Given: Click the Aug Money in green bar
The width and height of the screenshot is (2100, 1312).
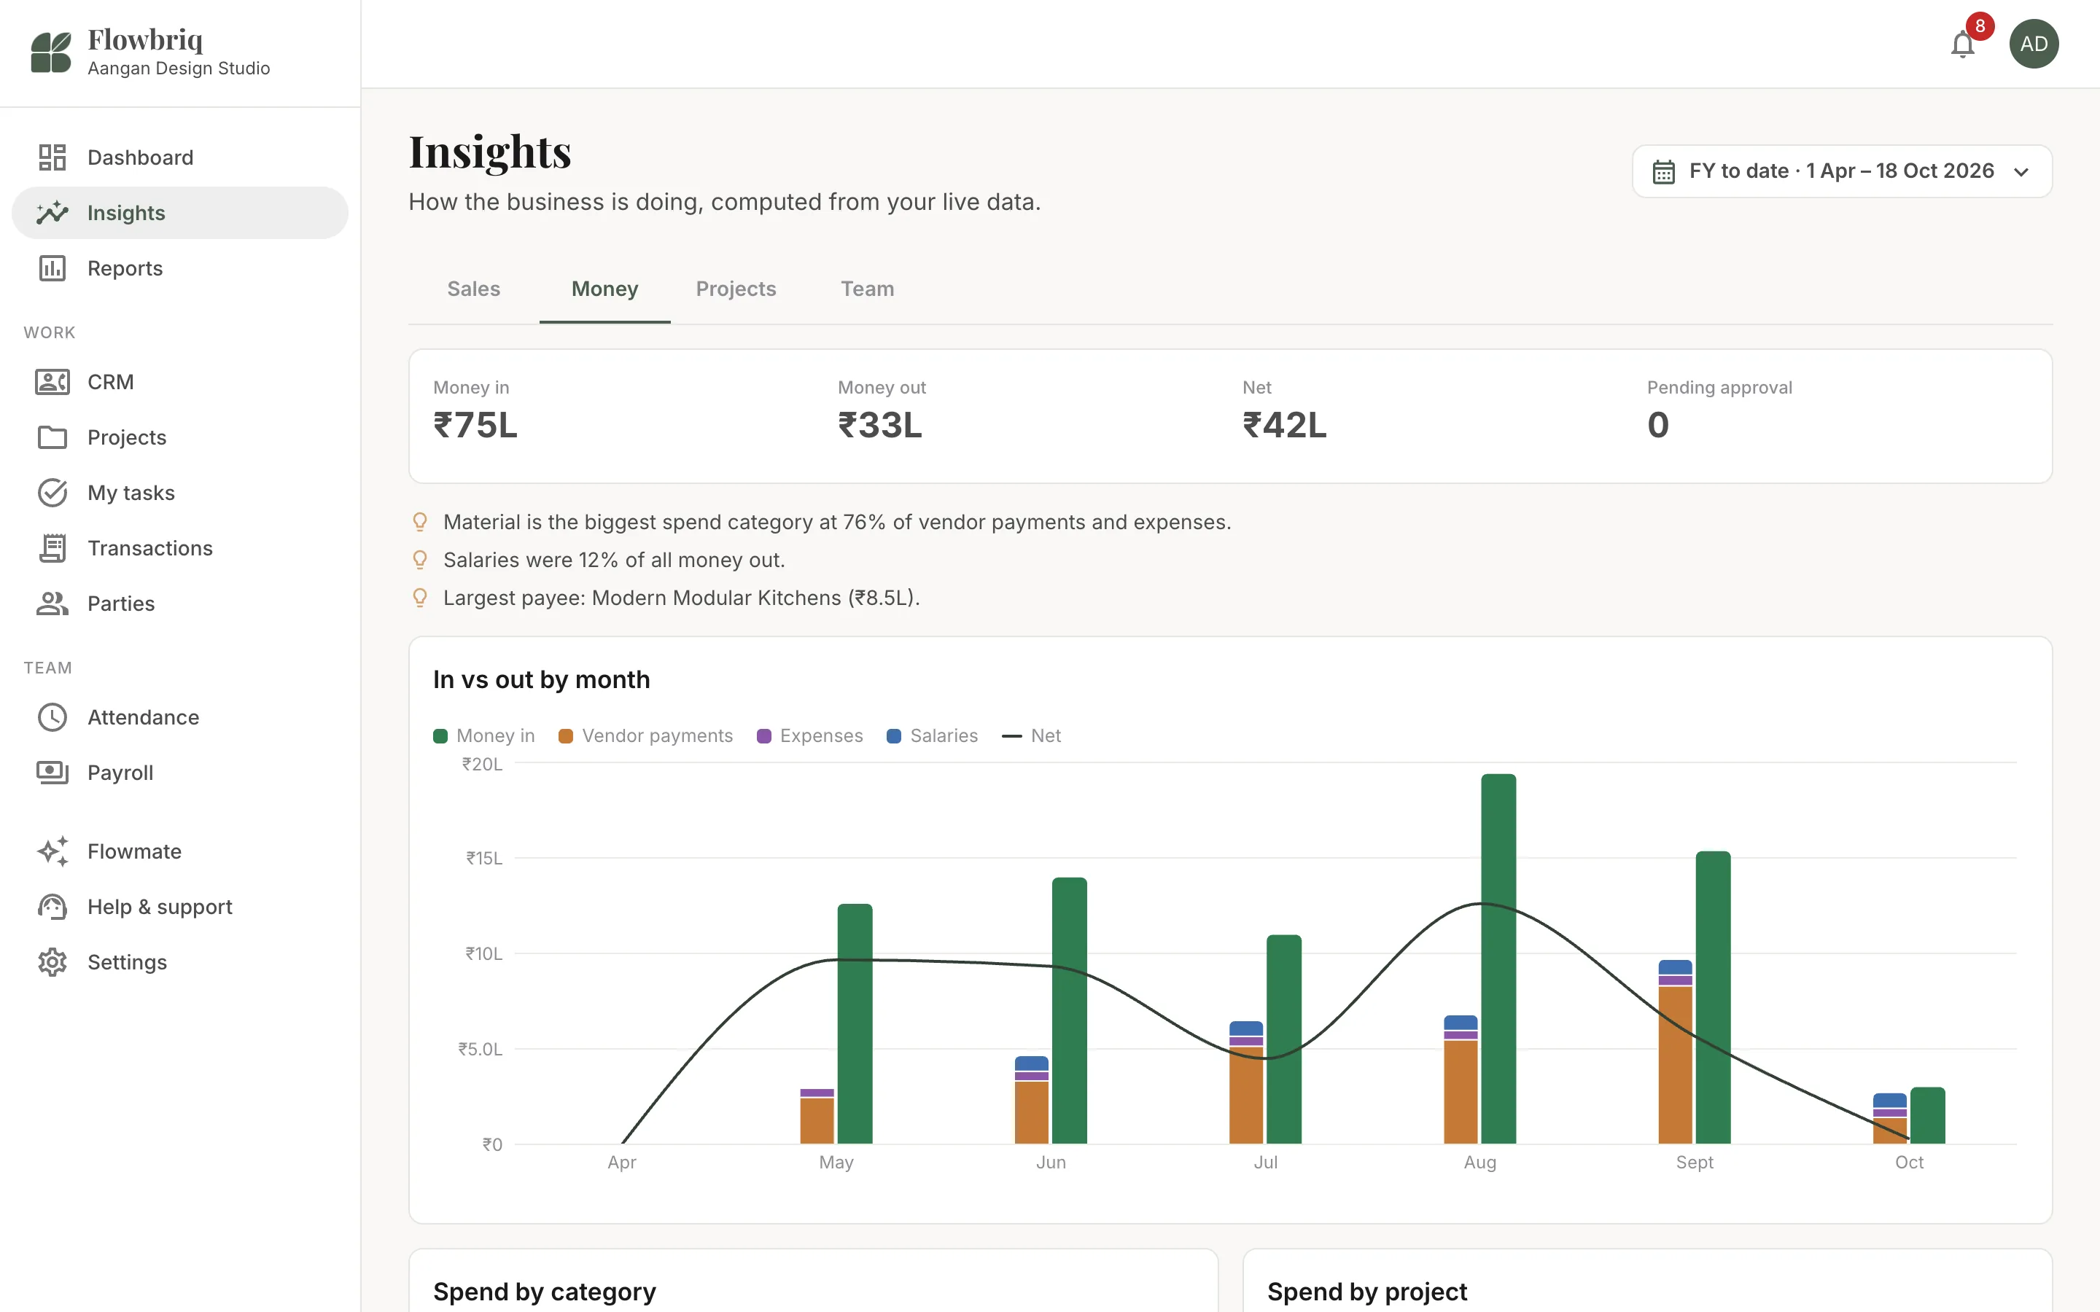Looking at the screenshot, I should (x=1498, y=958).
